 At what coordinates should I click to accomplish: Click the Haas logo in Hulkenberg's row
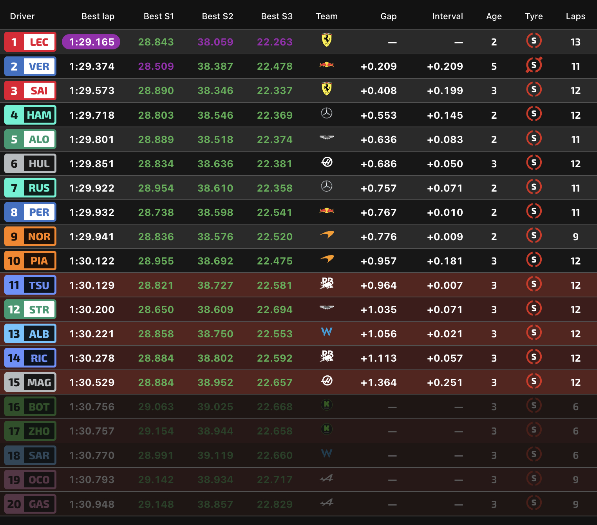tap(326, 162)
